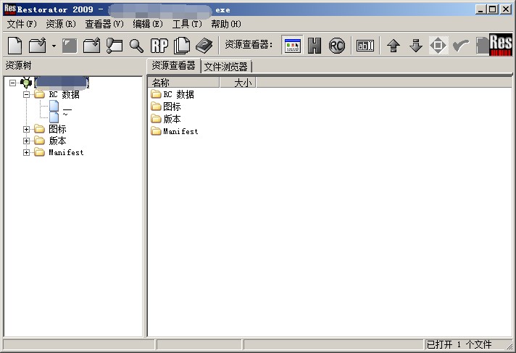Click the grayed-out Save icon
Viewport: 516px width, 353px height.
point(70,46)
